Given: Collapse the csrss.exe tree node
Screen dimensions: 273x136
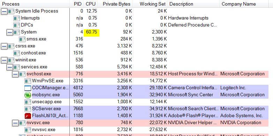Looking at the screenshot, I should [x=4, y=46].
